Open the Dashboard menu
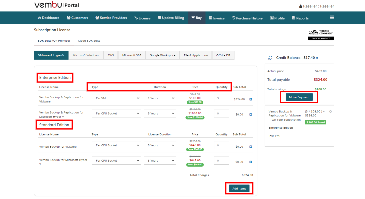This screenshot has height=199, width=365. 48,18
